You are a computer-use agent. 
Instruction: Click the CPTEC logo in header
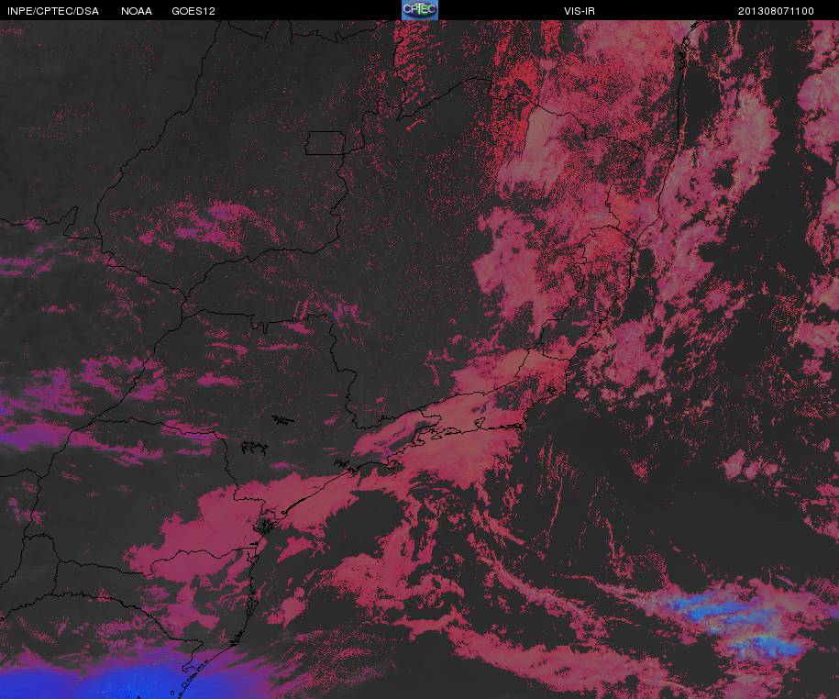point(420,10)
